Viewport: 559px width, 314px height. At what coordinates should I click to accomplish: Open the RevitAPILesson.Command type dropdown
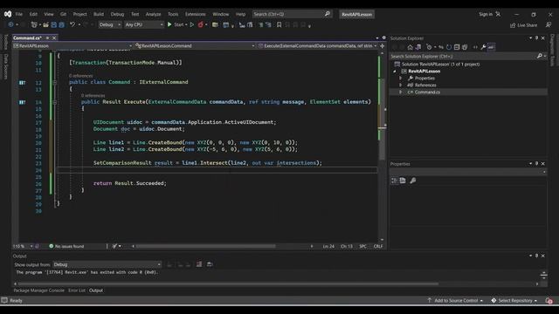coord(253,45)
